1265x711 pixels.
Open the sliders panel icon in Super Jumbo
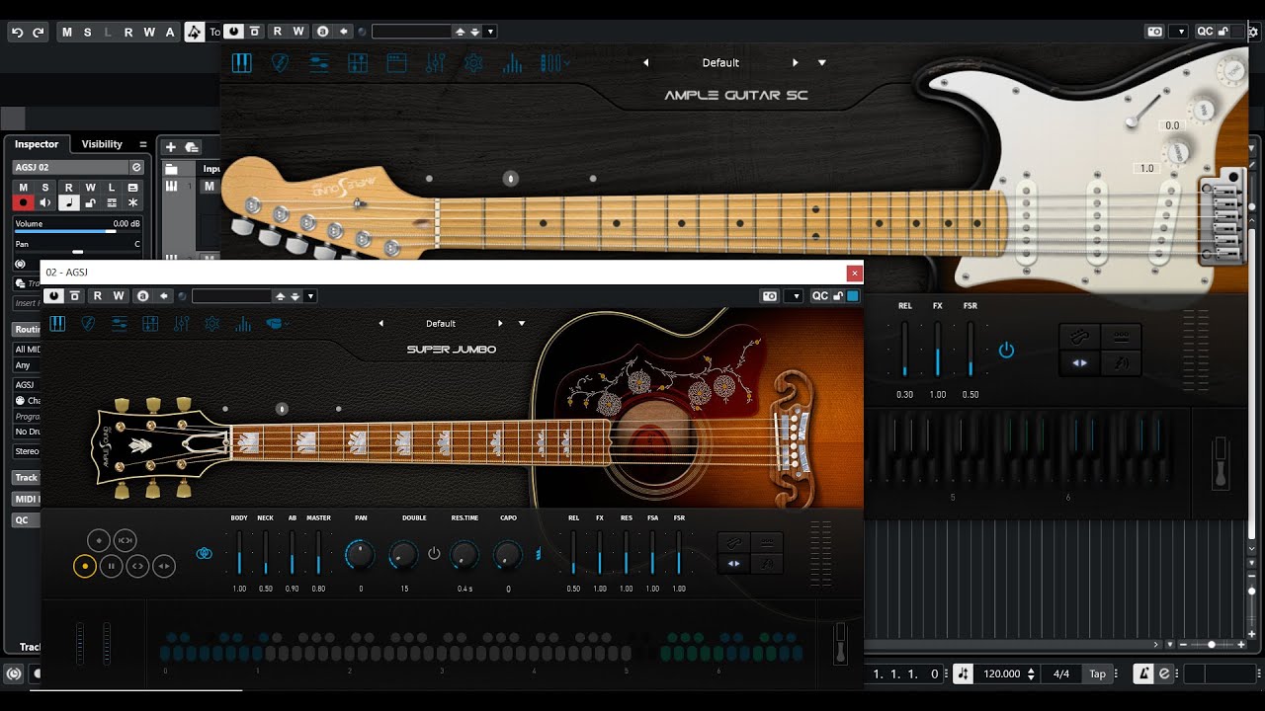click(120, 323)
